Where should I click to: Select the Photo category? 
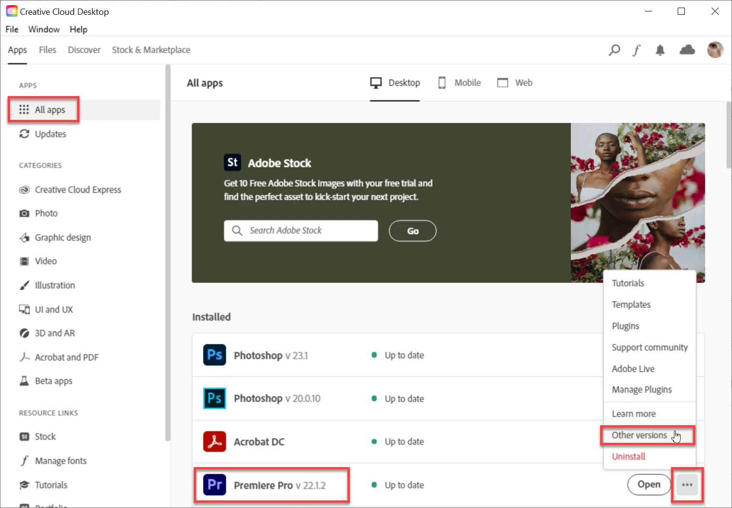[x=38, y=214]
